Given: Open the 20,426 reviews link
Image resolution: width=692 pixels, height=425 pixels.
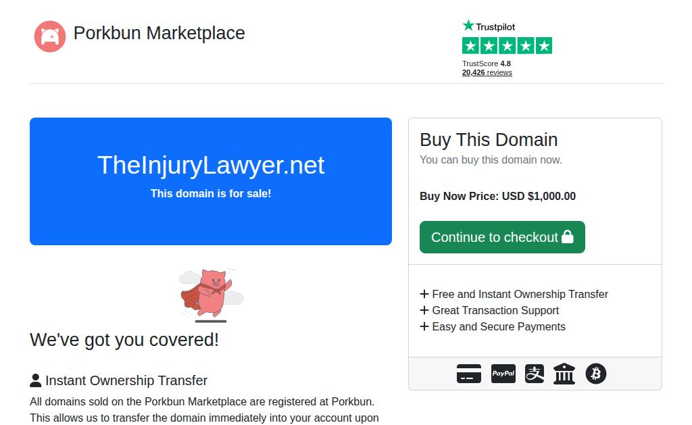Looking at the screenshot, I should (x=487, y=72).
